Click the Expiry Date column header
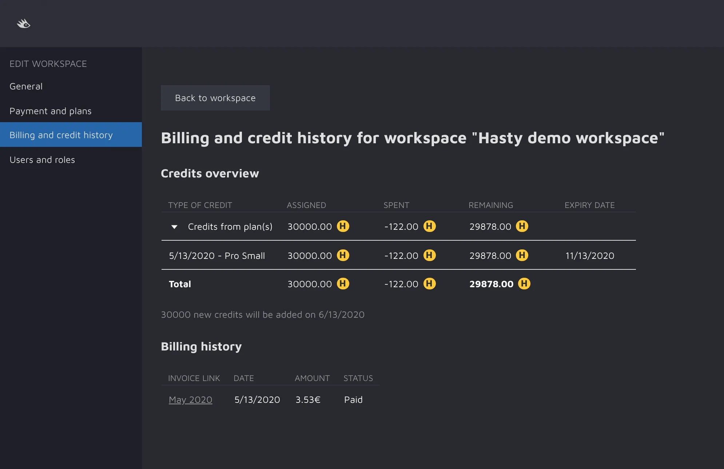The height and width of the screenshot is (469, 724). click(589, 205)
